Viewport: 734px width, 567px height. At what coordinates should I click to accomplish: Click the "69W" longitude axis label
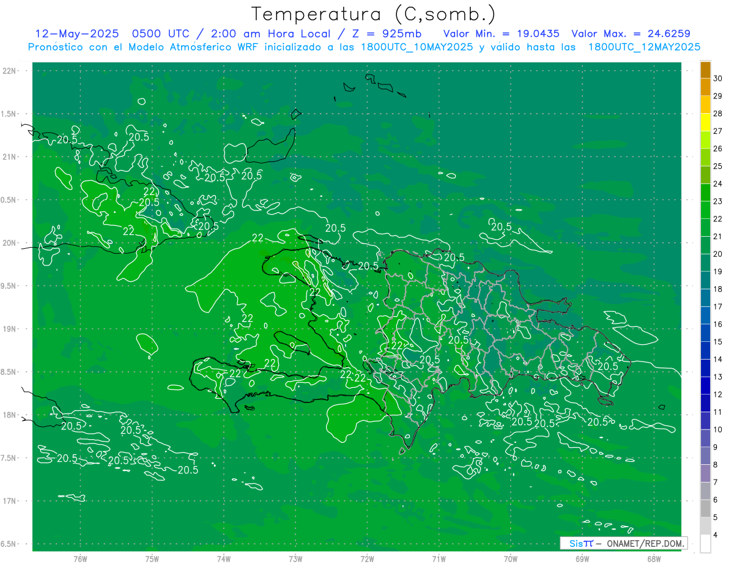tap(582, 559)
